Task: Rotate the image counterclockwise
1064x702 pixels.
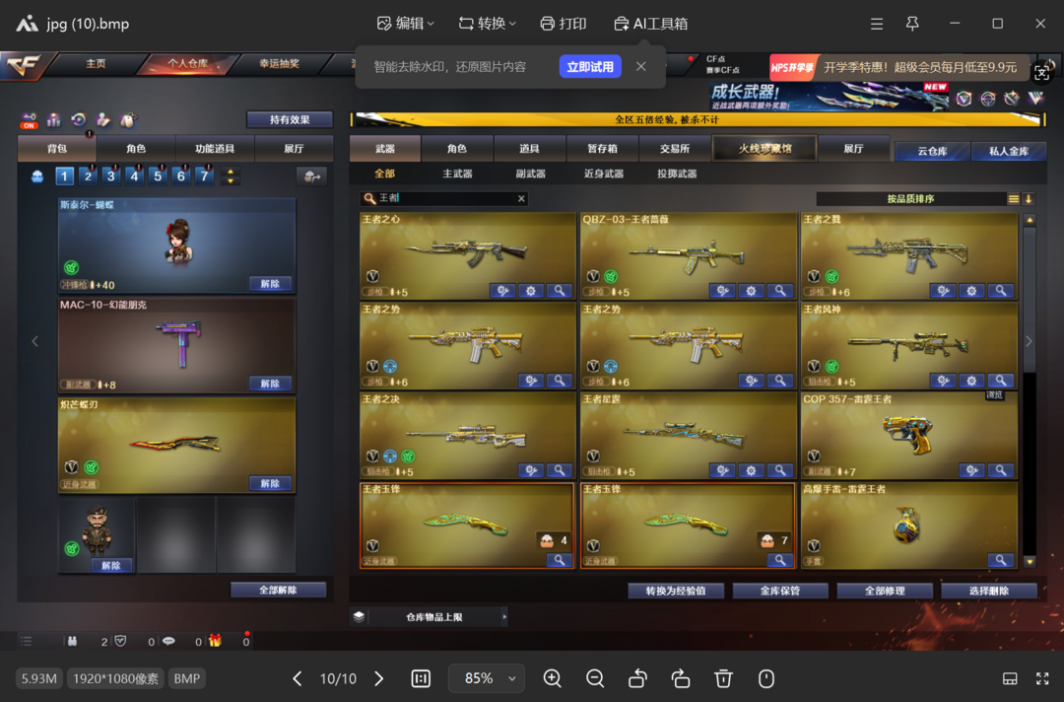Action: (x=637, y=678)
